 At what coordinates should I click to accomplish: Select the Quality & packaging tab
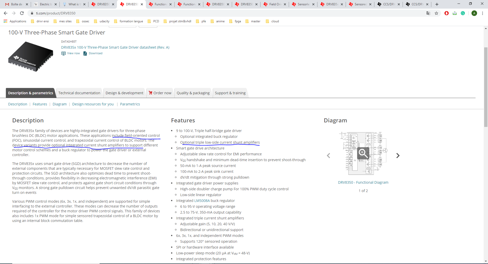point(193,93)
